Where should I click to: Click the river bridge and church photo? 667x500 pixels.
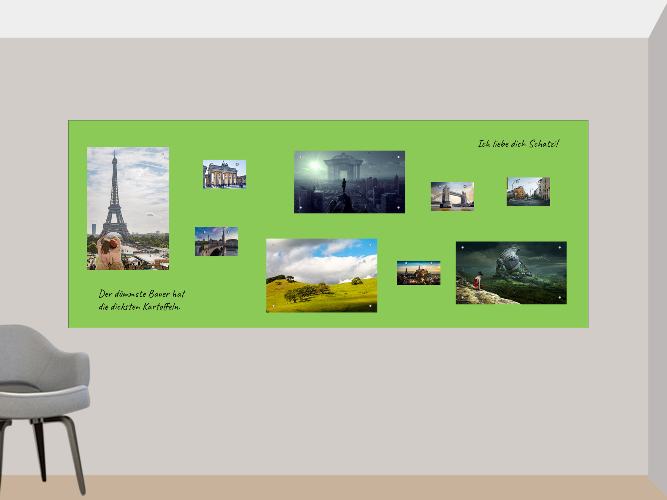[x=216, y=241]
